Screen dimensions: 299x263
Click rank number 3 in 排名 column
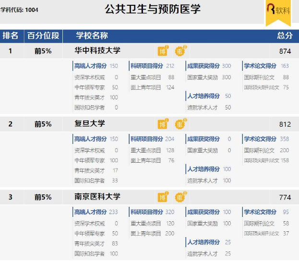[10, 197]
